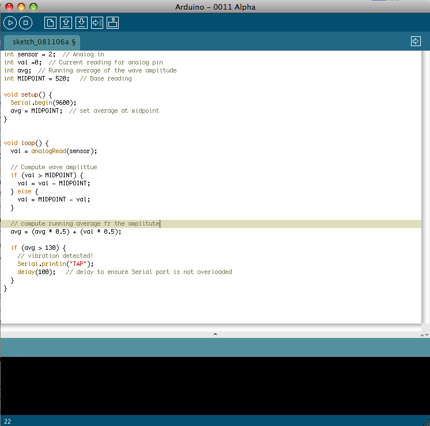This screenshot has width=430, height=426.
Task: Create a new sketch with New icon
Action: point(50,22)
